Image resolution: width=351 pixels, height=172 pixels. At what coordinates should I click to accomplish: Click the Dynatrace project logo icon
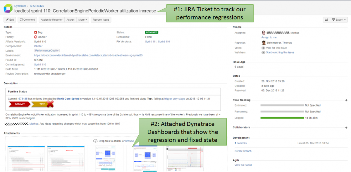pyautogui.click(x=8, y=8)
